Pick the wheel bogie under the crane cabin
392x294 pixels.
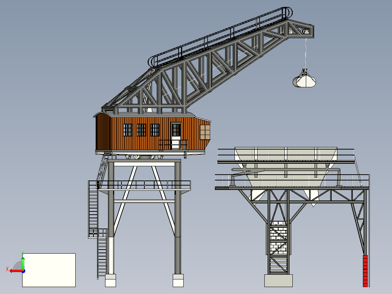[144, 157]
